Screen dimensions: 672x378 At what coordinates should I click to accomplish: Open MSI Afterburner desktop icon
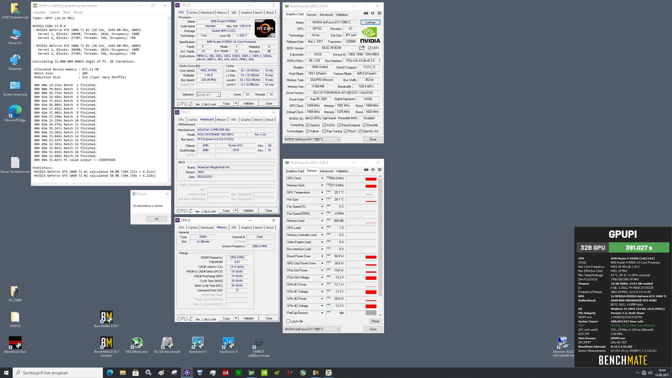pos(137,345)
